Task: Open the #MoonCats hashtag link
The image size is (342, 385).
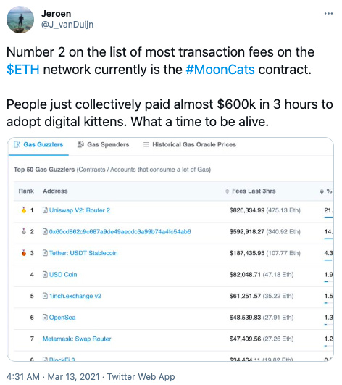Action: [220, 69]
